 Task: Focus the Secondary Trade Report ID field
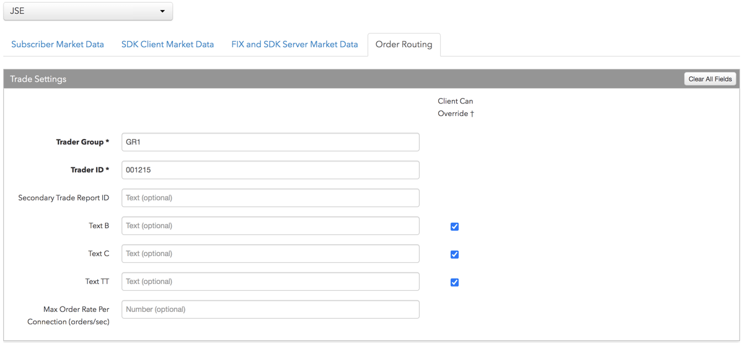tap(271, 198)
